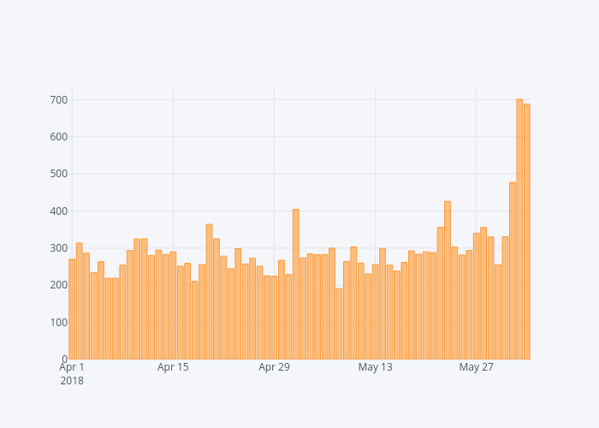Click the 'Apr 1 2018' x-axis label
The image size is (599, 428).
72,373
